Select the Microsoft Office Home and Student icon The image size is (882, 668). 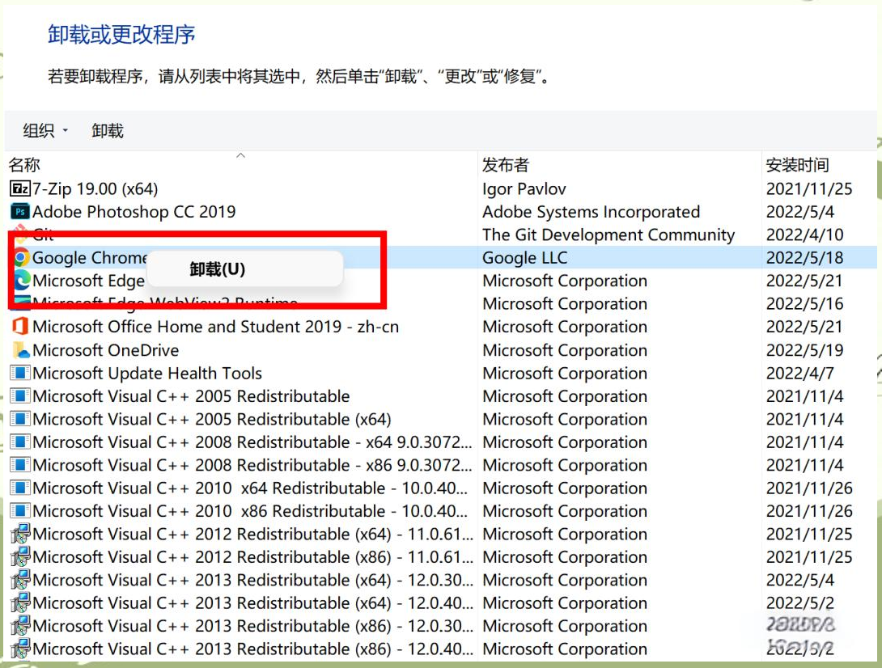pos(20,327)
